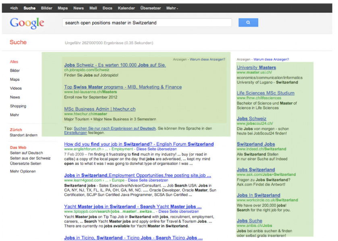Select Alles filter in left sidebar
Image resolution: width=338 pixels, height=241 pixels.
click(14, 62)
